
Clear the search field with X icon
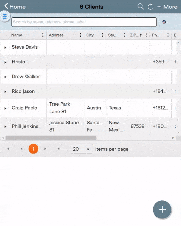point(164,22)
